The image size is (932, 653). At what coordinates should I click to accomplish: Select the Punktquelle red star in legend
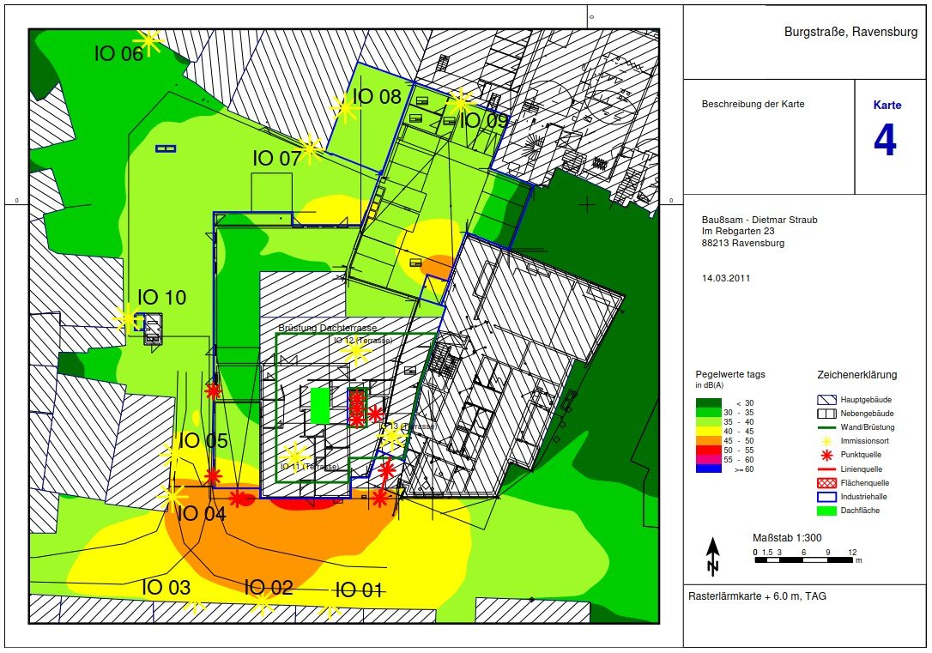point(827,455)
